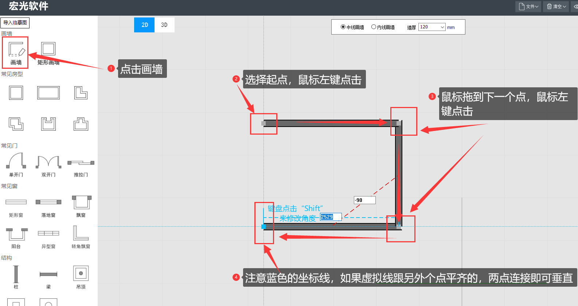Pick the 转角飘窗 corner bay window
This screenshot has height=306, width=578.
click(x=81, y=237)
